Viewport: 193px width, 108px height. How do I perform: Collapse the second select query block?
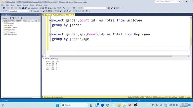tap(50, 34)
